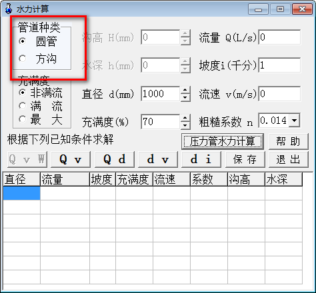Click the 系数 column header

pyautogui.click(x=209, y=179)
